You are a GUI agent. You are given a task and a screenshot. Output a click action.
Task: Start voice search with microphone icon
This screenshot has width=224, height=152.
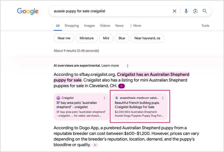pos(186,11)
